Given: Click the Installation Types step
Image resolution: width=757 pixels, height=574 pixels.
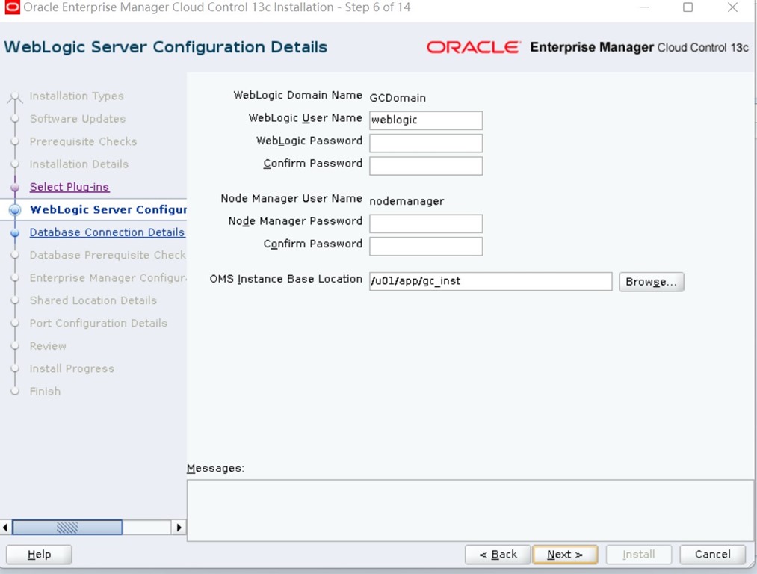Looking at the screenshot, I should point(77,96).
